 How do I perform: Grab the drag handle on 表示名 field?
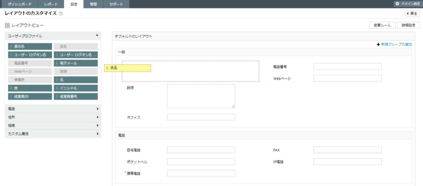(x=11, y=47)
